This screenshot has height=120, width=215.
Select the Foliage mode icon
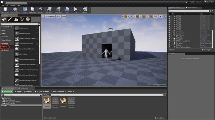[22, 19]
